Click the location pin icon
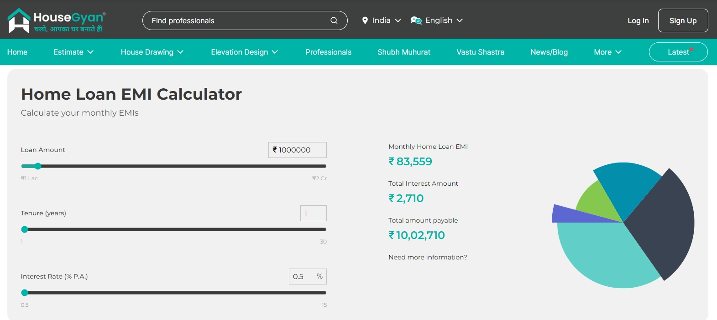The height and width of the screenshot is (320, 717). [x=365, y=20]
